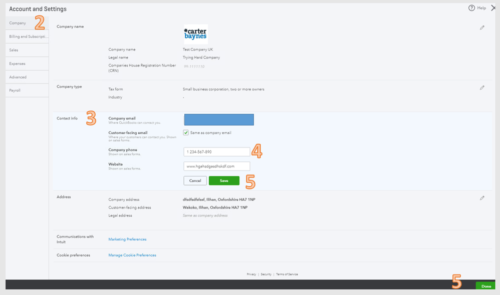The image size is (500, 295).
Task: Close the Account and Settings dialog
Action: pos(493,8)
